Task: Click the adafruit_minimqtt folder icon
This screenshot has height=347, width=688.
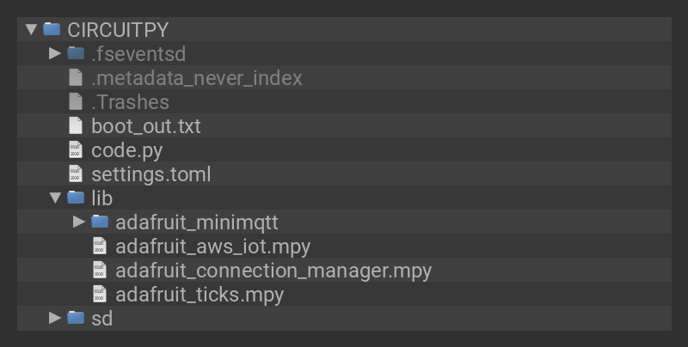Action: [x=100, y=222]
